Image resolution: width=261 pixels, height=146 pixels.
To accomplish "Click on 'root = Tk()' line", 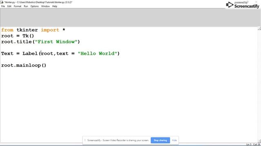I will click(x=18, y=36).
